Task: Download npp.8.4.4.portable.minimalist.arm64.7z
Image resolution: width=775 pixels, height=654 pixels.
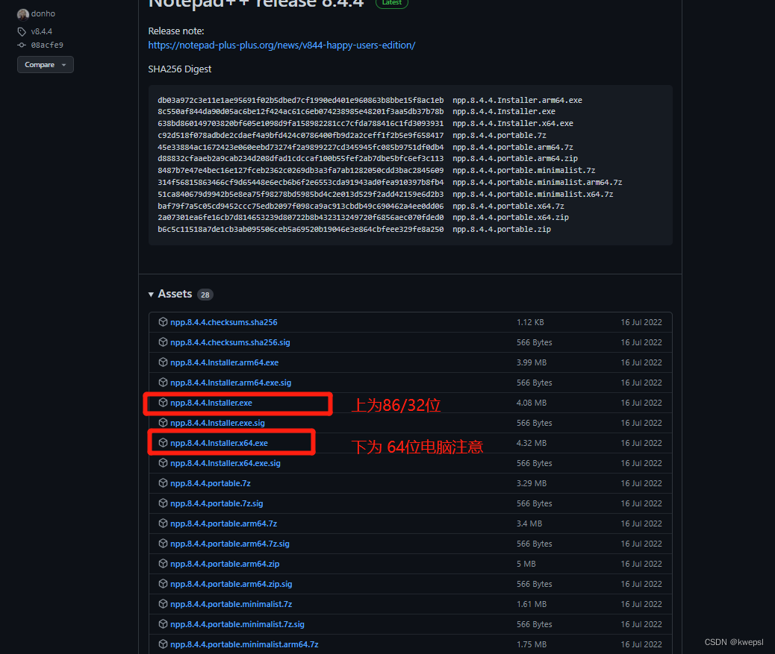Action: click(244, 644)
